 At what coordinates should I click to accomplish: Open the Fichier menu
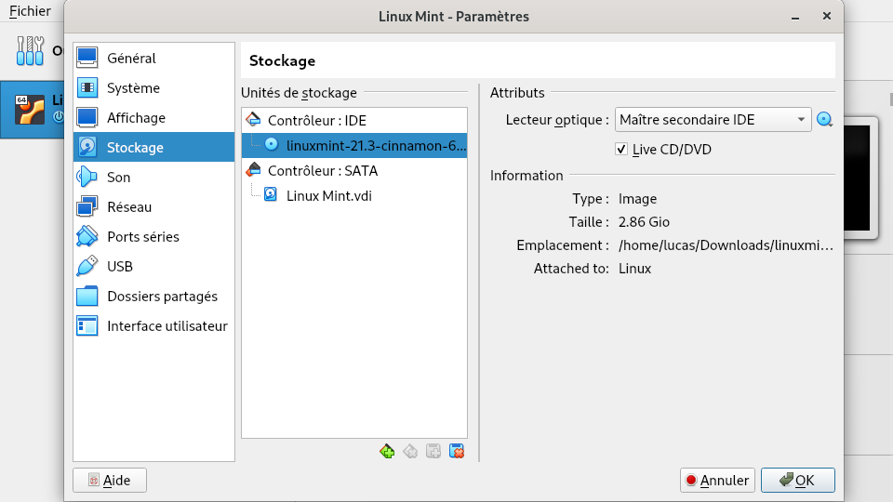click(x=30, y=12)
